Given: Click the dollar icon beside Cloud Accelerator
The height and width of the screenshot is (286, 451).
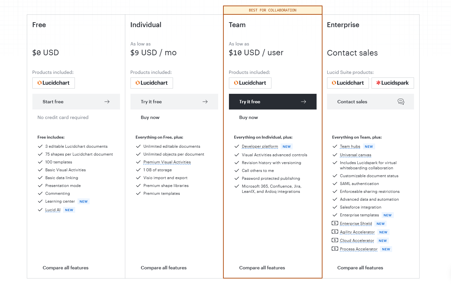Looking at the screenshot, I should tap(335, 240).
